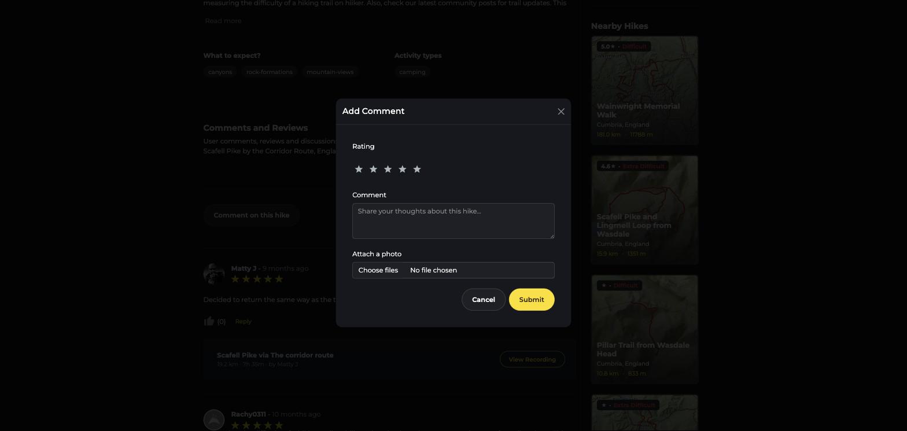
Task: Select the rock-formations tag
Action: tap(270, 72)
